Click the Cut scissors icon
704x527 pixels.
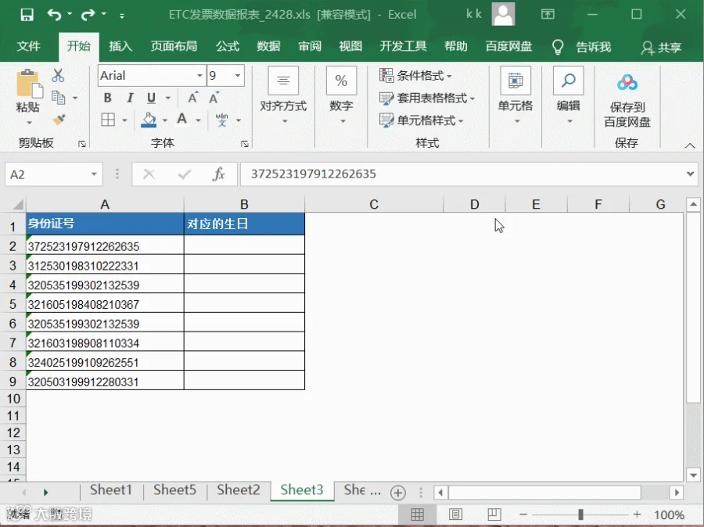pyautogui.click(x=57, y=75)
